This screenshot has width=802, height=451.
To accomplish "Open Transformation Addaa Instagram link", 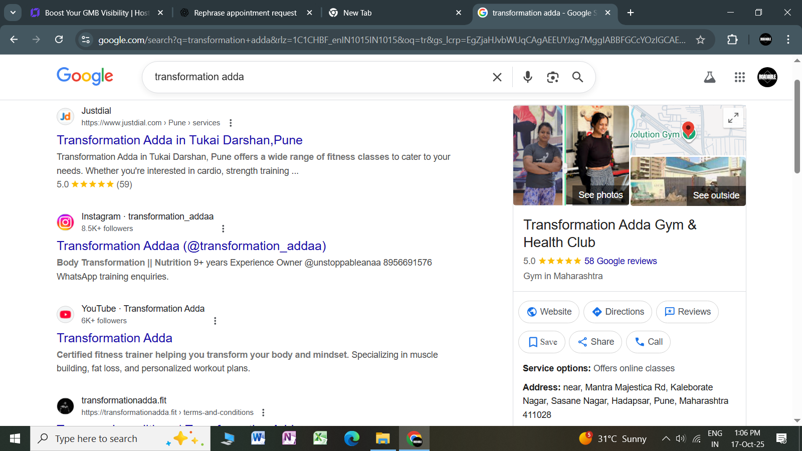I will [x=191, y=246].
